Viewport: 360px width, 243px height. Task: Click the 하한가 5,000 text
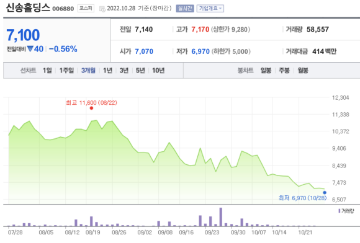[231, 51]
